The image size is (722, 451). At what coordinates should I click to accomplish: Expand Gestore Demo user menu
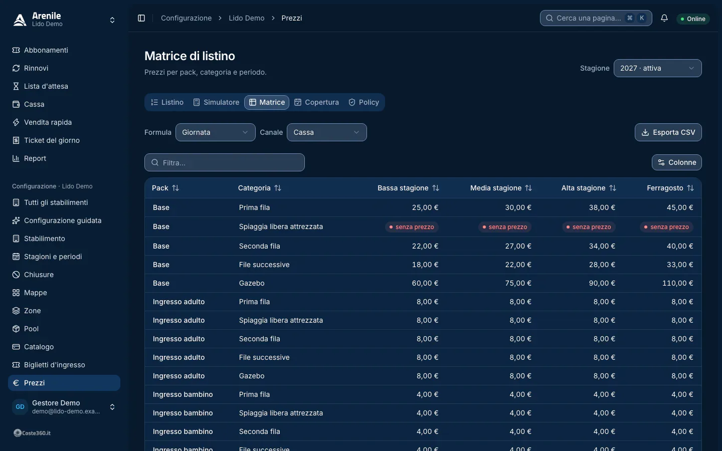(x=64, y=407)
